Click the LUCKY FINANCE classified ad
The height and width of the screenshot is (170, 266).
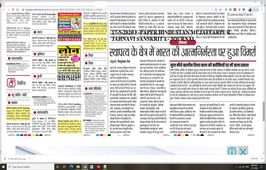pyautogui.click(x=70, y=91)
